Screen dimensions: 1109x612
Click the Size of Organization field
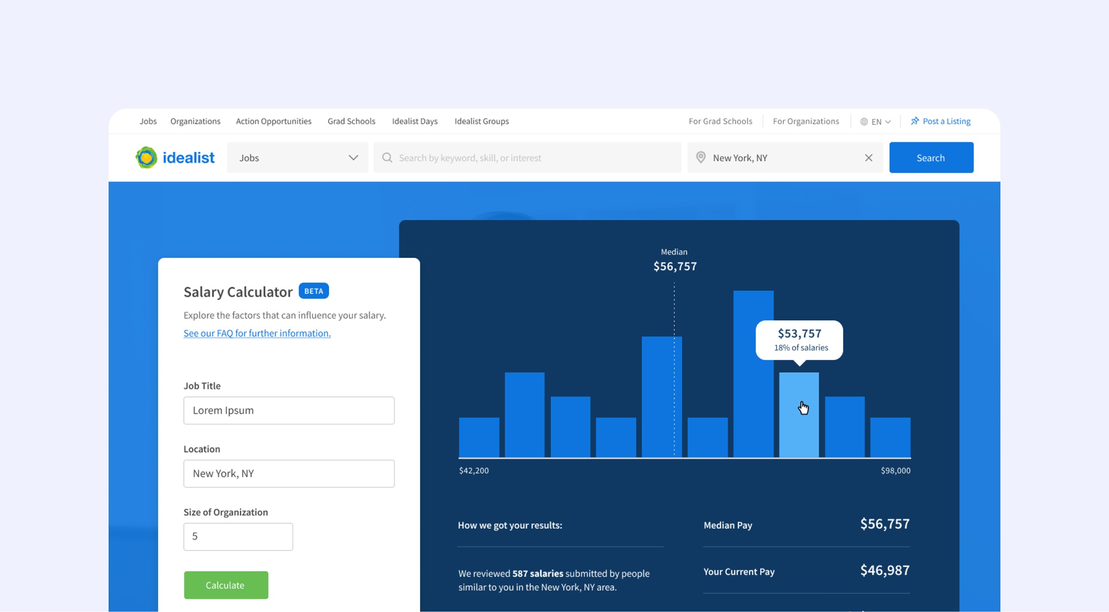click(238, 536)
